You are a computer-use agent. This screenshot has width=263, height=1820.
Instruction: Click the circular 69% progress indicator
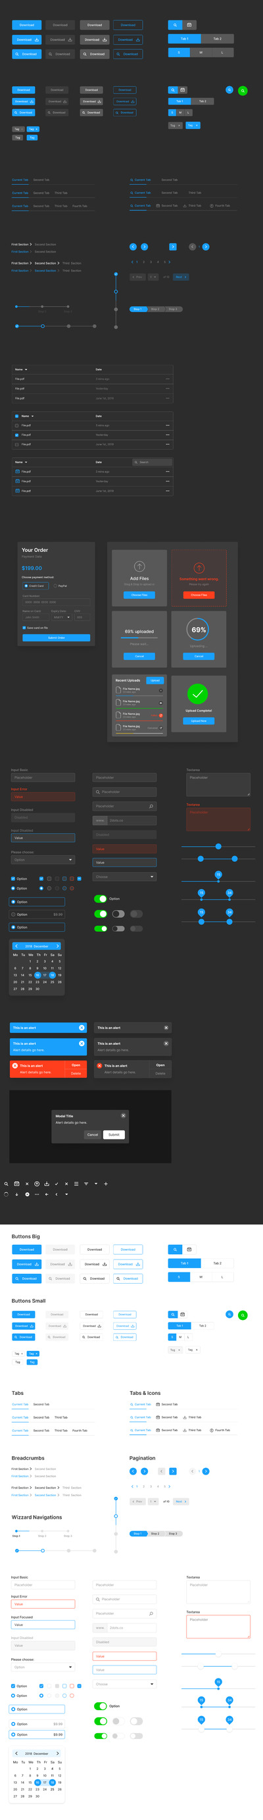[199, 630]
